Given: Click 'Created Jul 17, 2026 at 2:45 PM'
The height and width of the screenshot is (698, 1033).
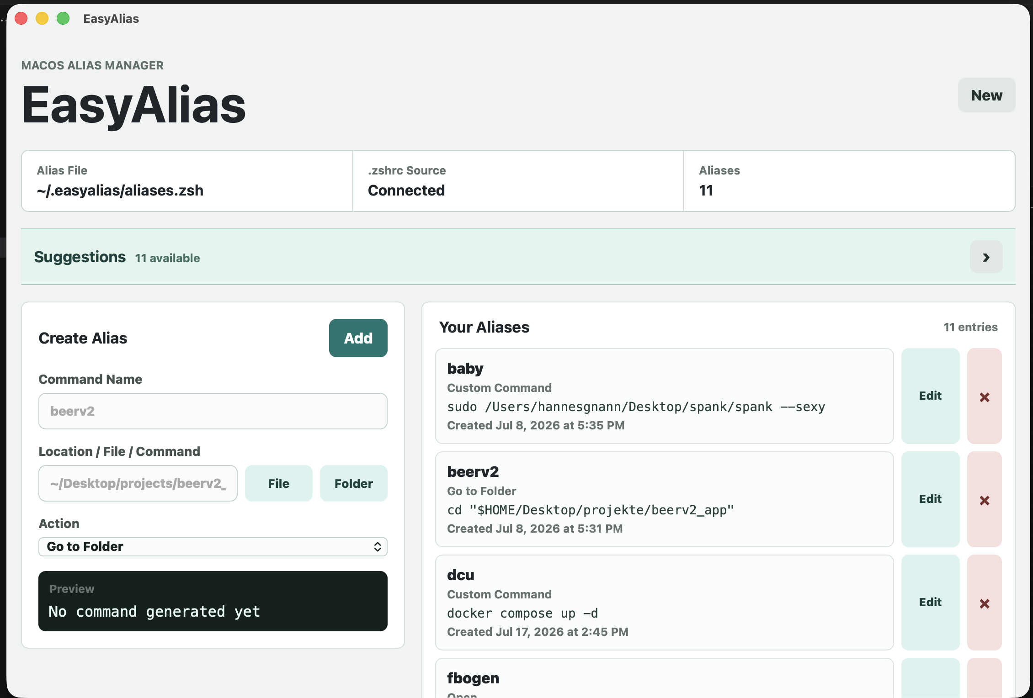Looking at the screenshot, I should click(538, 632).
